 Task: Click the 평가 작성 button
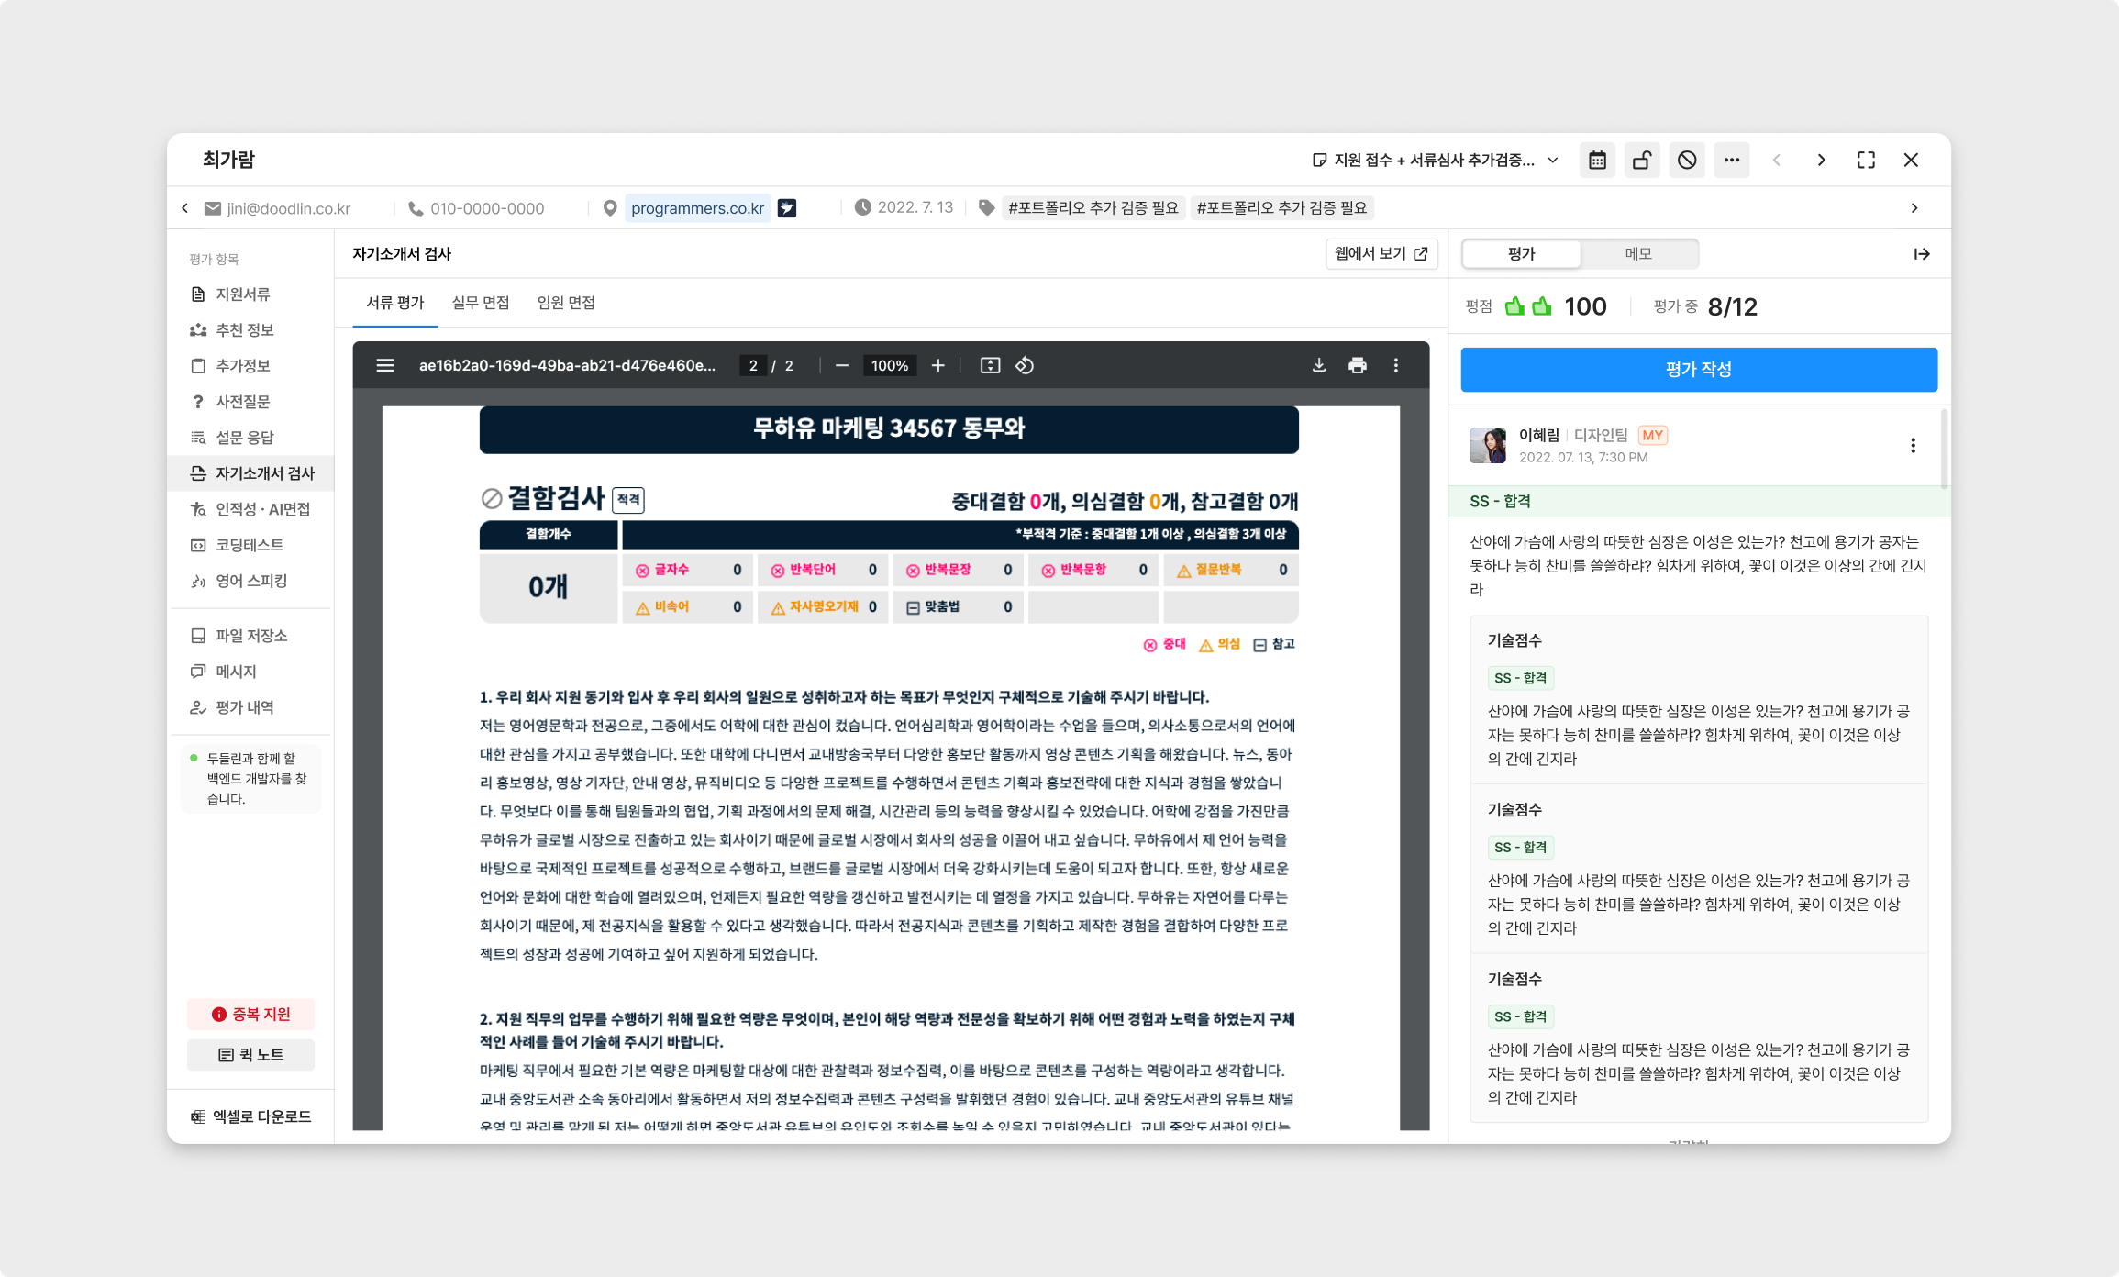click(1698, 369)
